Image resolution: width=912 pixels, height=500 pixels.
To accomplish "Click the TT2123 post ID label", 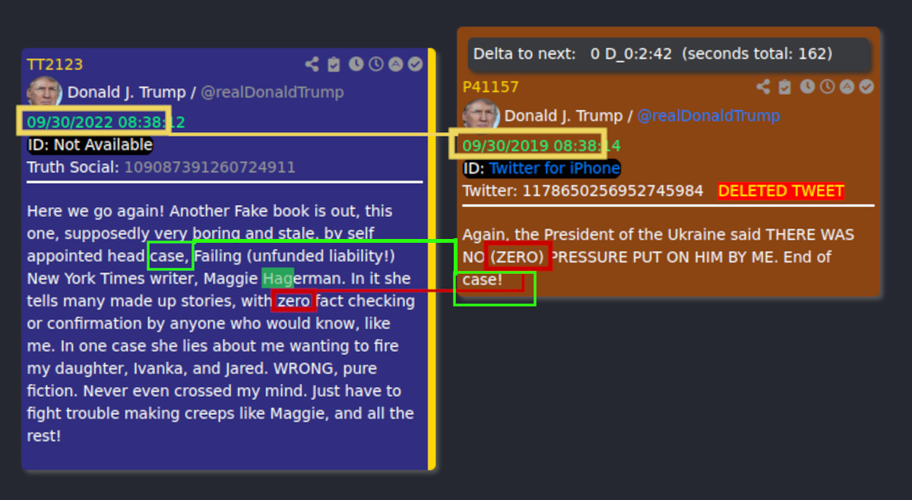I will coord(55,64).
